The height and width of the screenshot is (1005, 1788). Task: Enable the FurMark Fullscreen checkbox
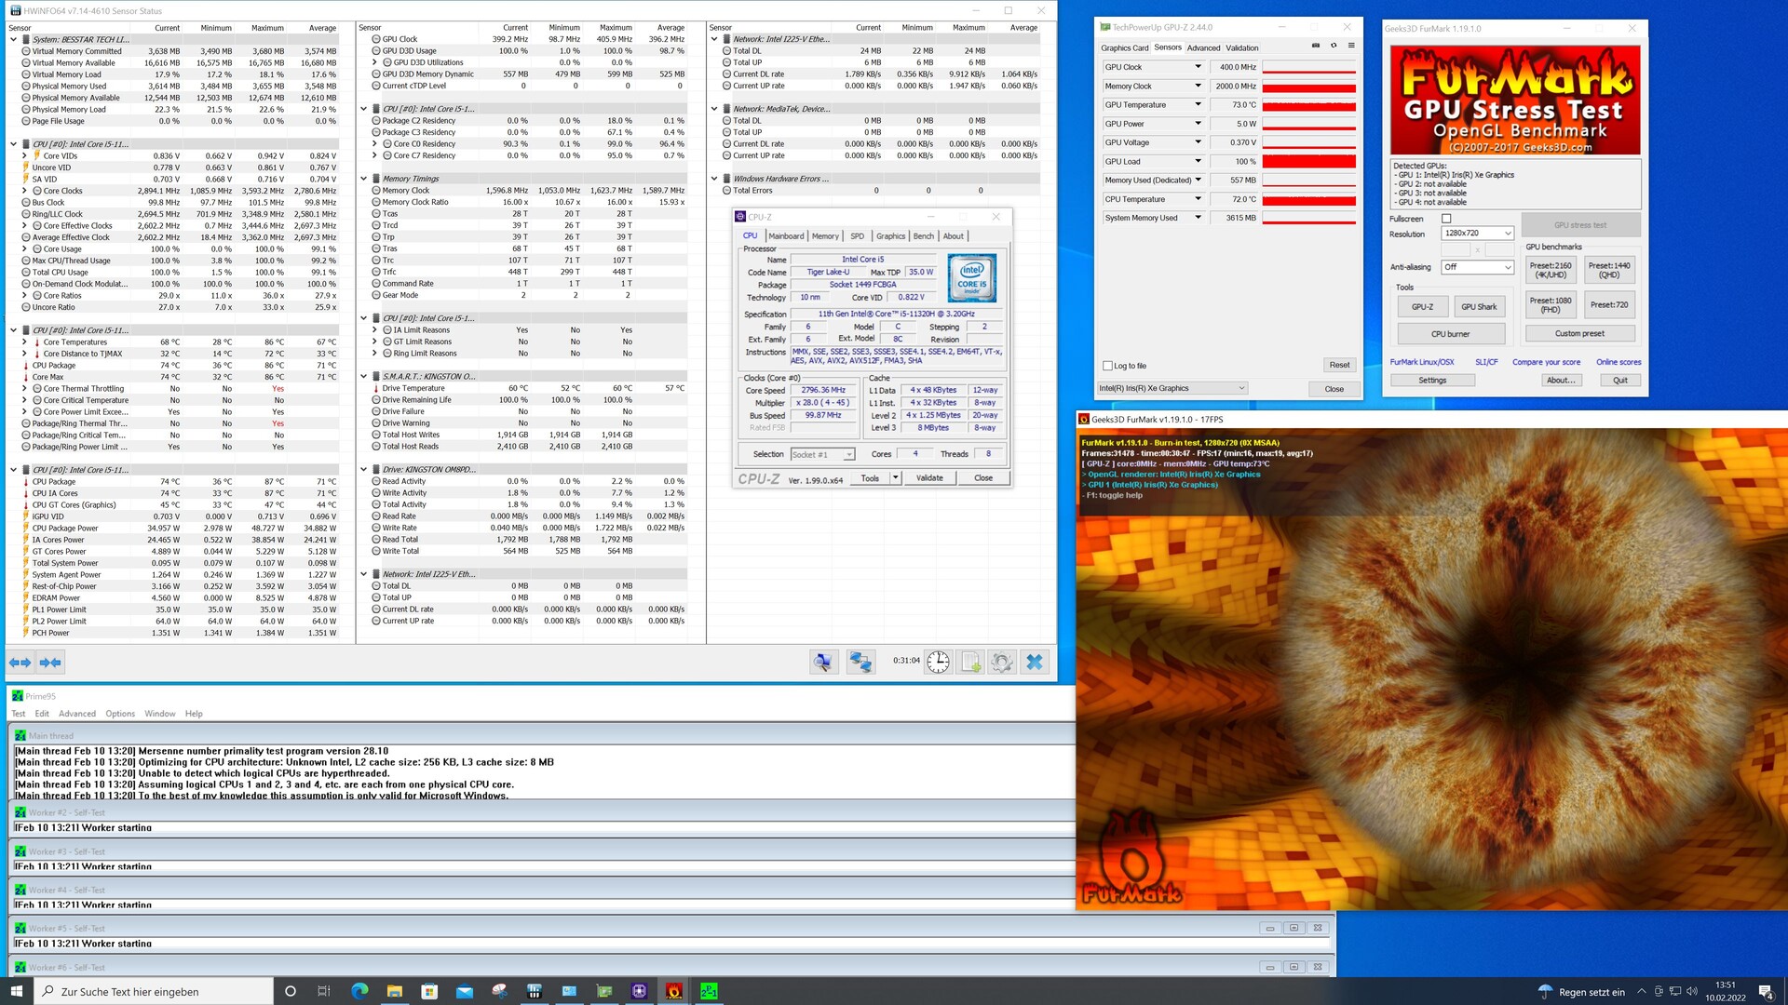pos(1446,219)
